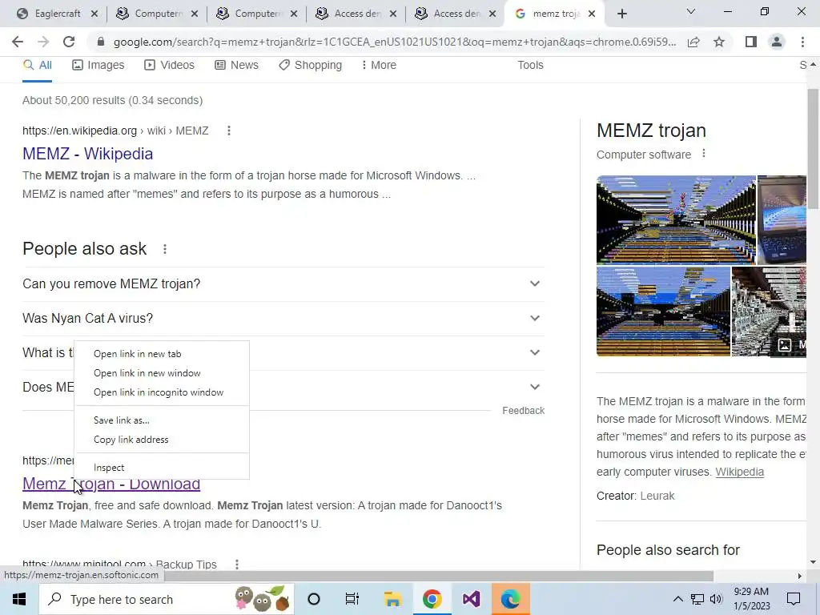Click the taskbar search box

pos(167,599)
